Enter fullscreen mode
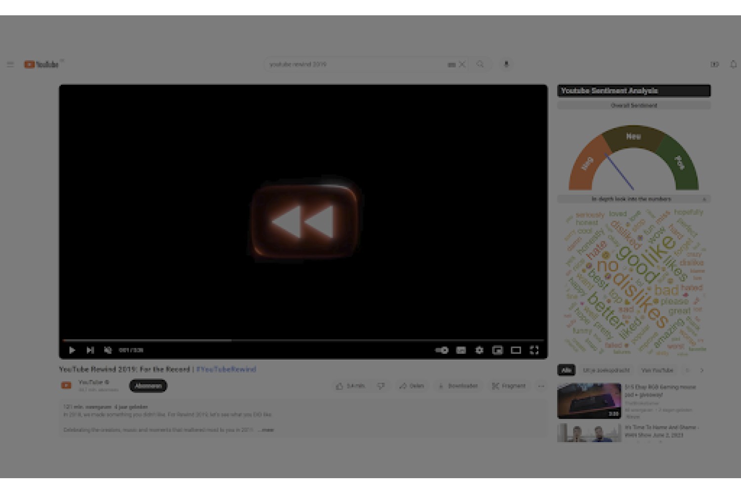 click(534, 350)
